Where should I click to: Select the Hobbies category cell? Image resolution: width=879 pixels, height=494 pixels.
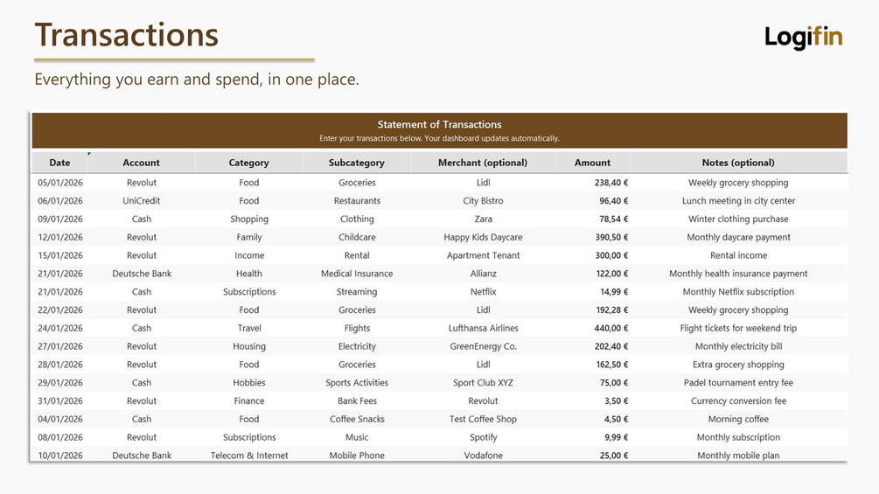249,383
